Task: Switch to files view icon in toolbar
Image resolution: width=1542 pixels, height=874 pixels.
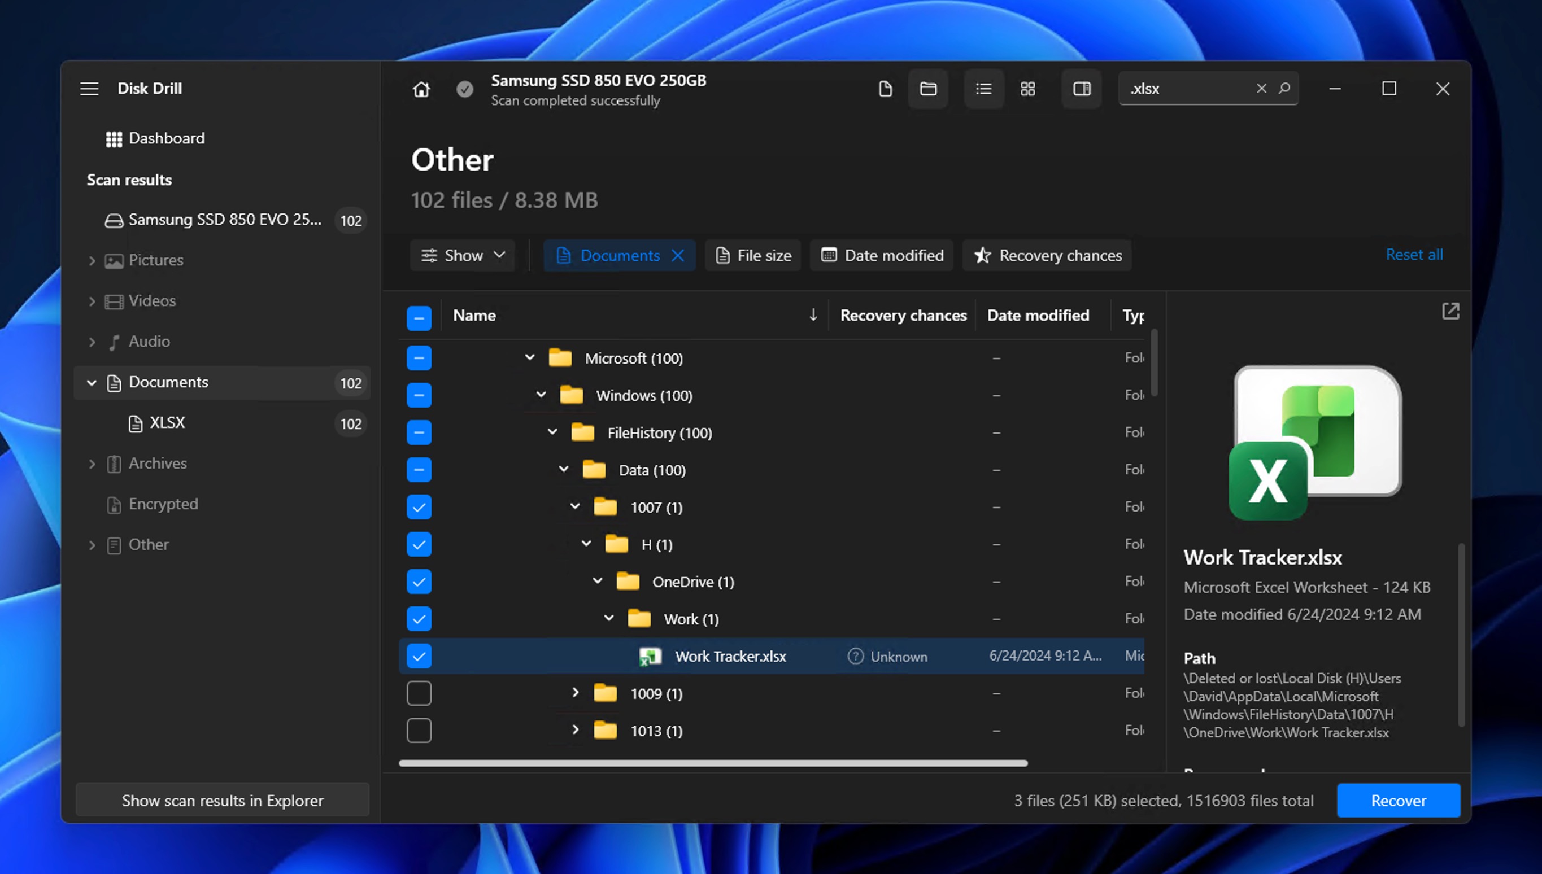Action: [885, 89]
